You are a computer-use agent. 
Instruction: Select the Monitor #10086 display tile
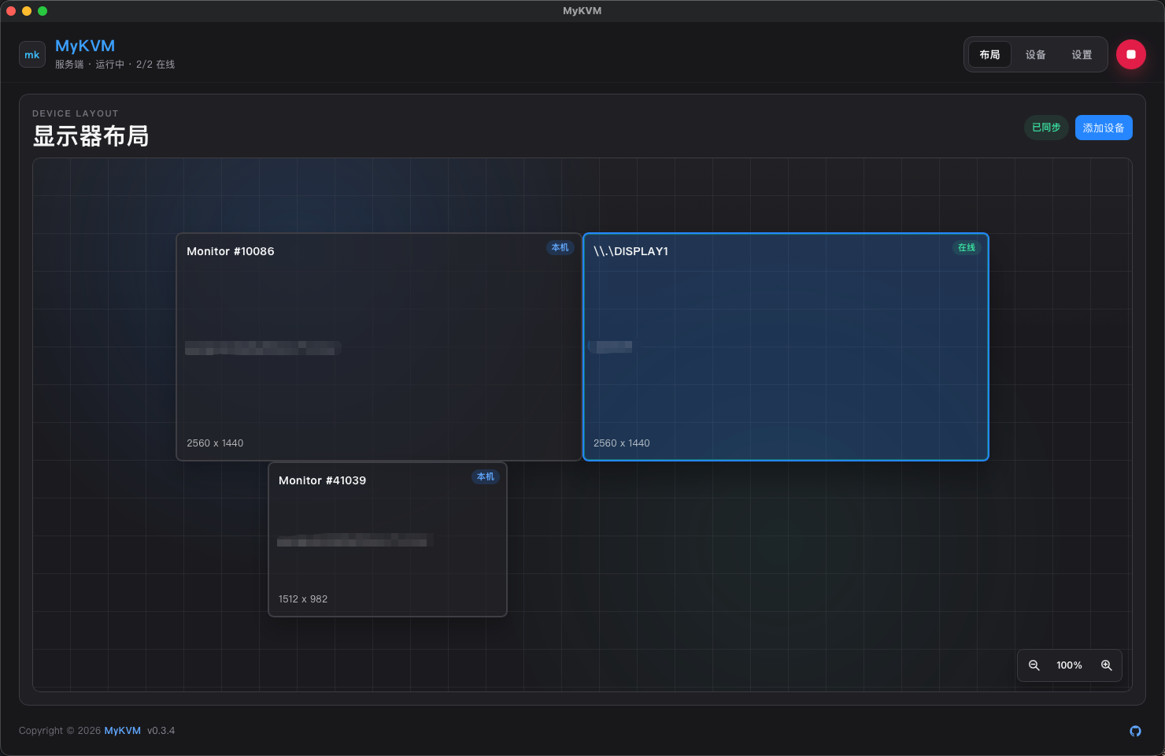[x=379, y=346]
